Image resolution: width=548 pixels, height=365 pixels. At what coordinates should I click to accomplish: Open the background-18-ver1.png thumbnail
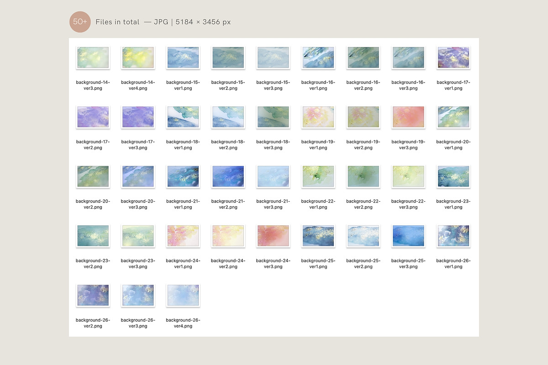pyautogui.click(x=183, y=117)
